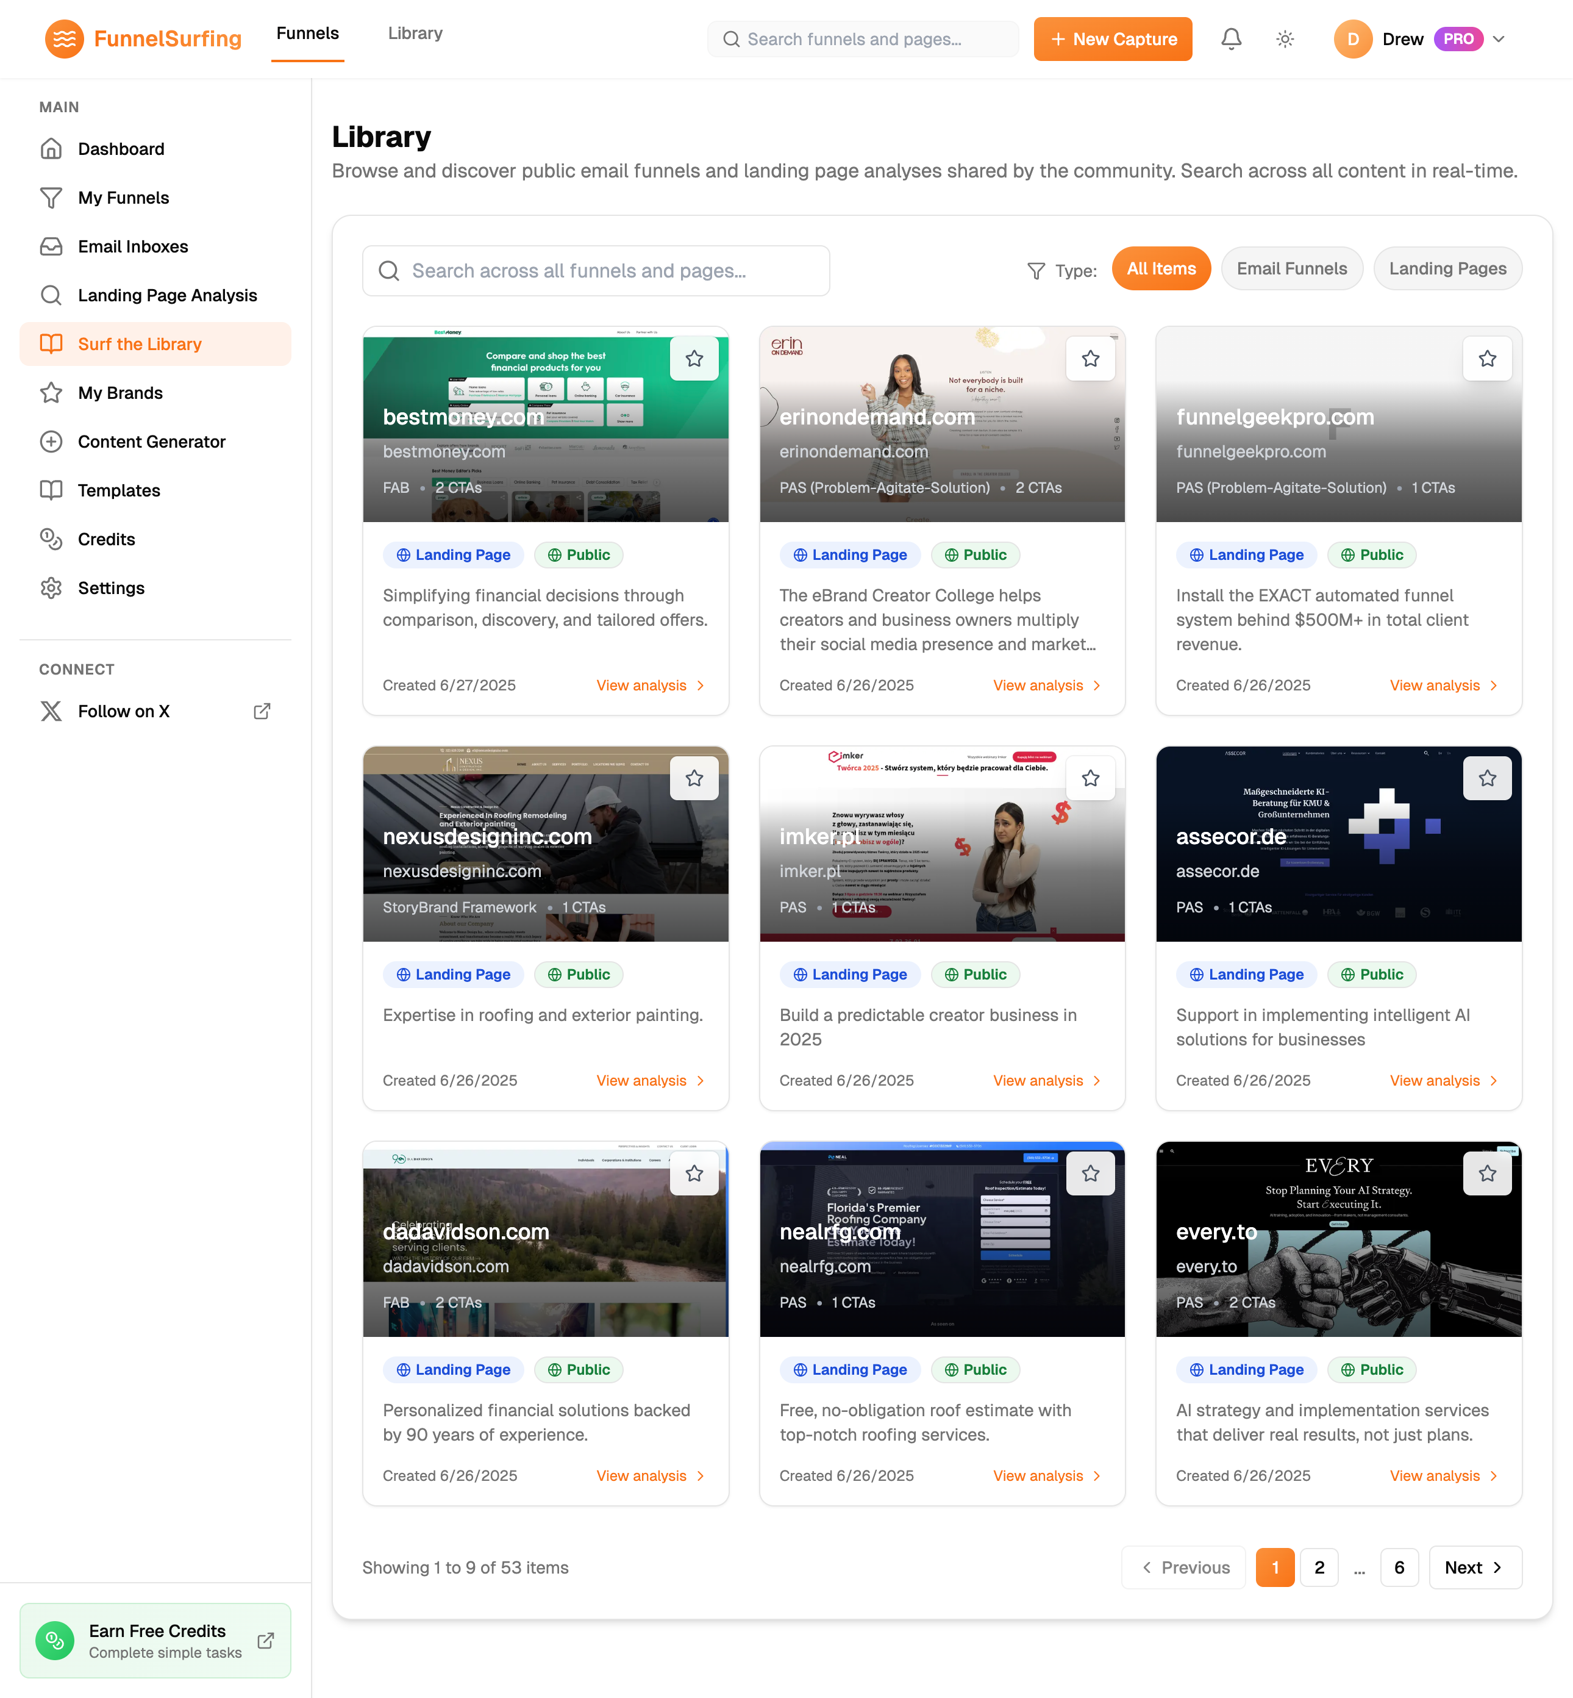Open Email Inboxes in the sidebar

[x=133, y=246]
